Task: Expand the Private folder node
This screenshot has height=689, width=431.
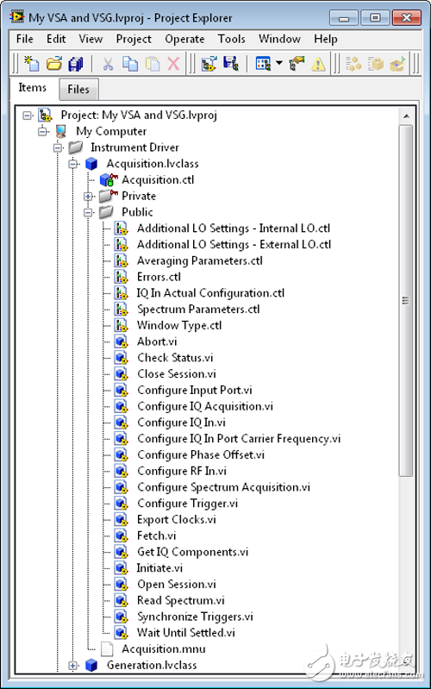Action: [x=88, y=197]
